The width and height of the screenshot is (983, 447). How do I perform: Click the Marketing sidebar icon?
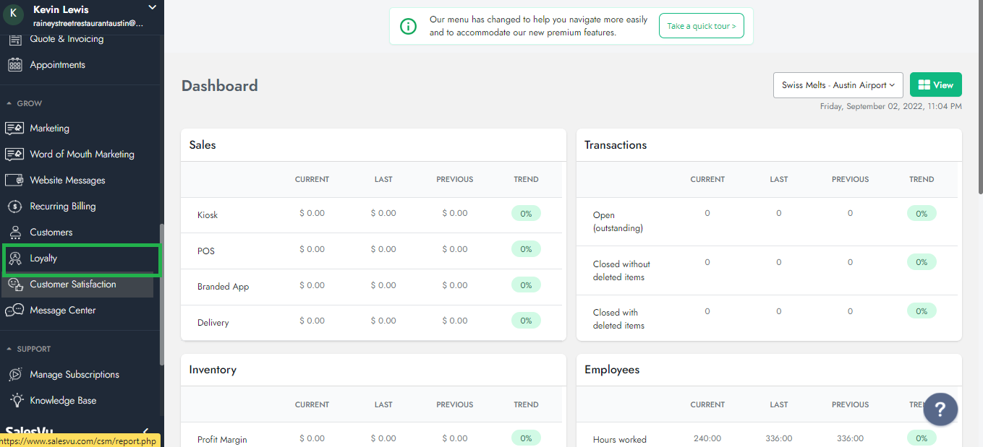14,129
